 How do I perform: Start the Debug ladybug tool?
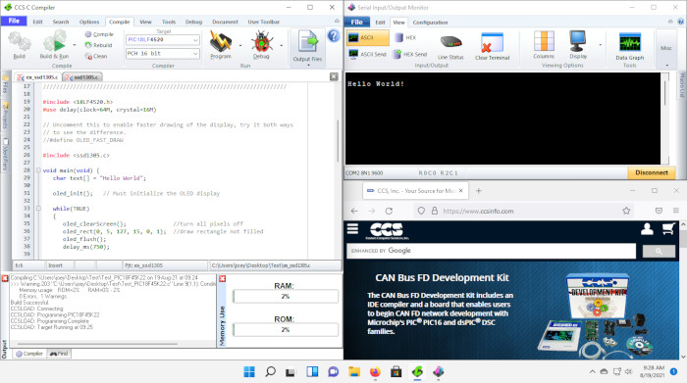click(x=262, y=45)
